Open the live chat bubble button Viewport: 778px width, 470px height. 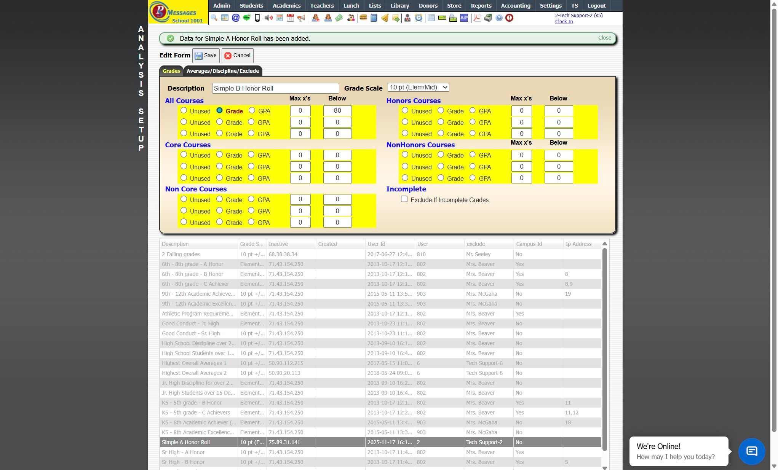click(751, 451)
